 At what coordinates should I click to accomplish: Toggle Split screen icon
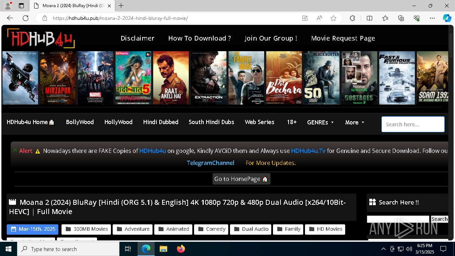click(369, 18)
